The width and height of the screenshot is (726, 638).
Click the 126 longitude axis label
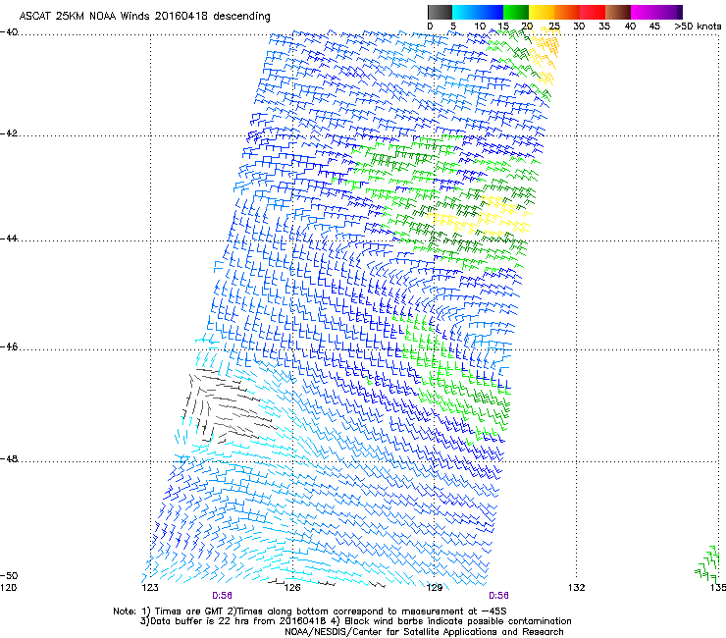pyautogui.click(x=292, y=588)
